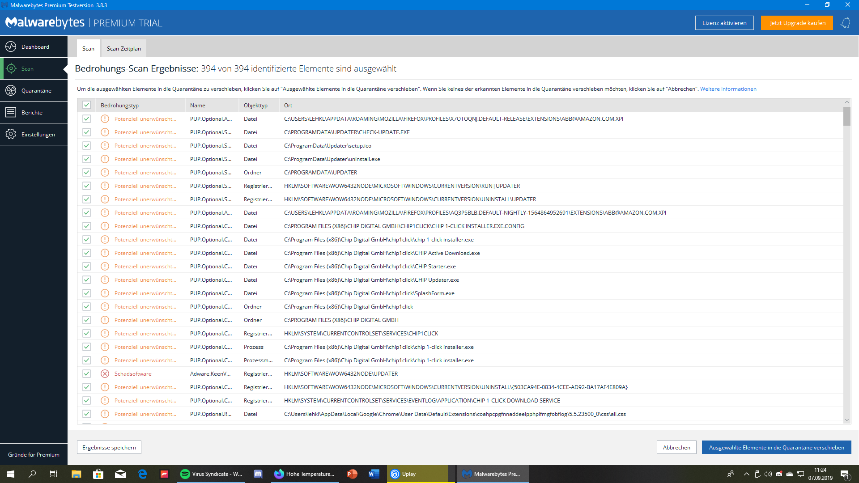Click the red X Schadsoftware threat icon
859x483 pixels.
105,374
